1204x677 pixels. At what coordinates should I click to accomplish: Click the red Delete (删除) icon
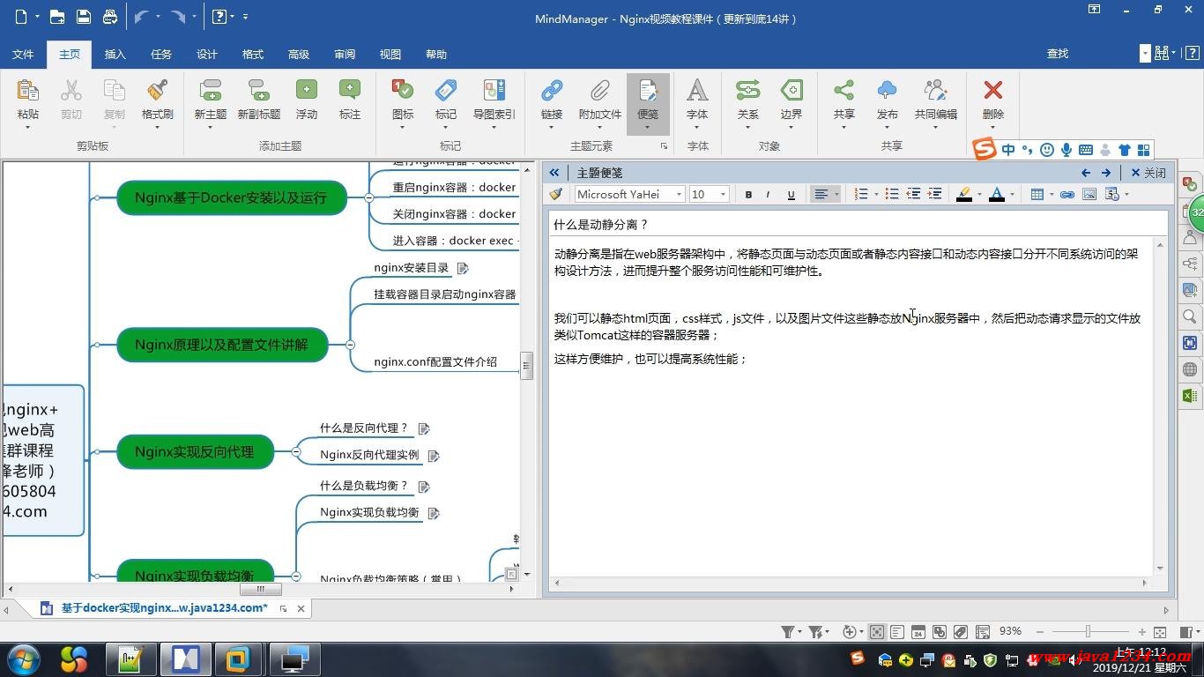(x=993, y=91)
